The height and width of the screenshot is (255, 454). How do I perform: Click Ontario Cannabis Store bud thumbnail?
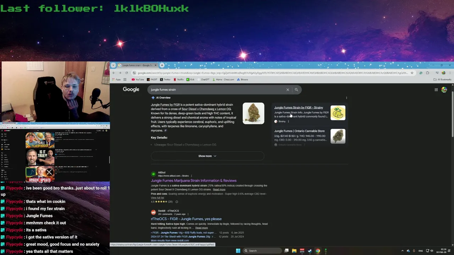338,136
